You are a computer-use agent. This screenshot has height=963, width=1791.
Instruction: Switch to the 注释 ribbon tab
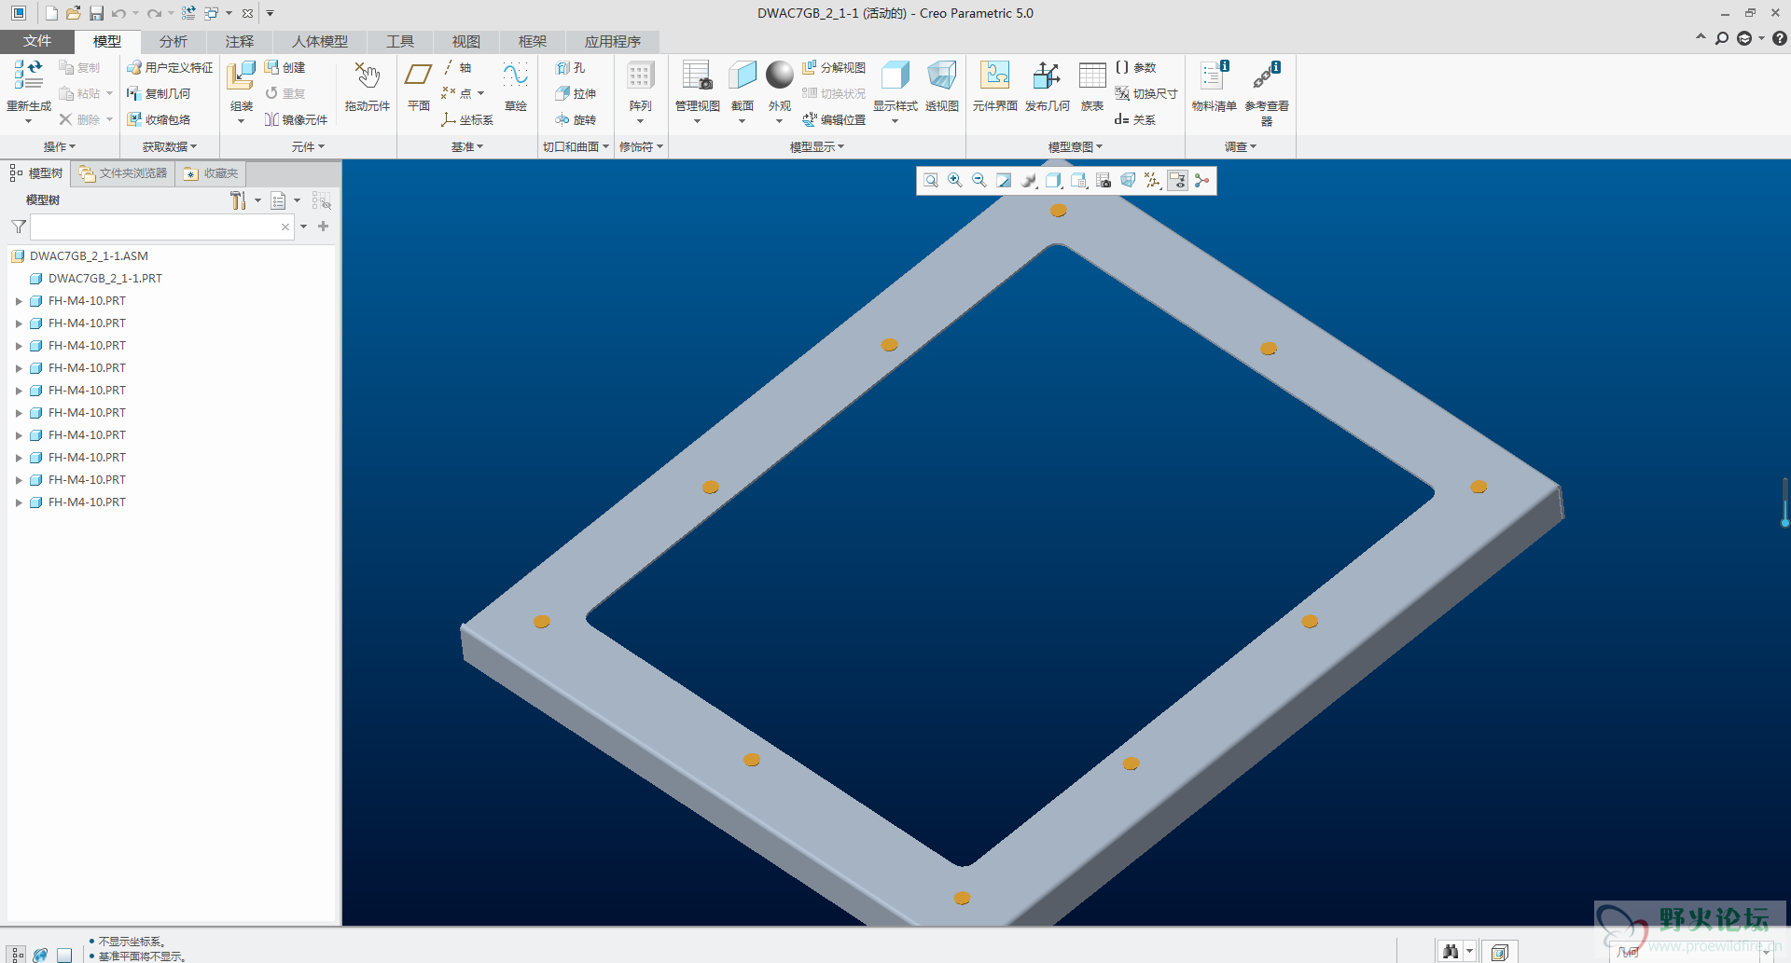click(x=240, y=41)
